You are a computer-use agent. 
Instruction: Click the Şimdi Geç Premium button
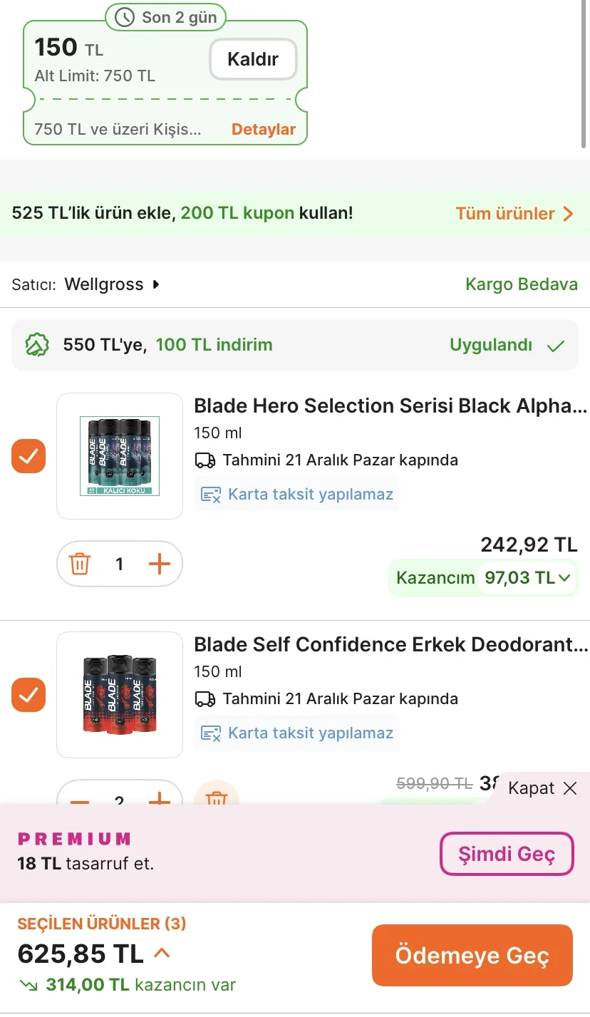coord(506,854)
